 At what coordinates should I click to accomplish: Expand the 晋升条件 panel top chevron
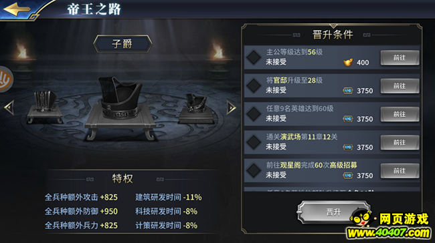click(333, 26)
